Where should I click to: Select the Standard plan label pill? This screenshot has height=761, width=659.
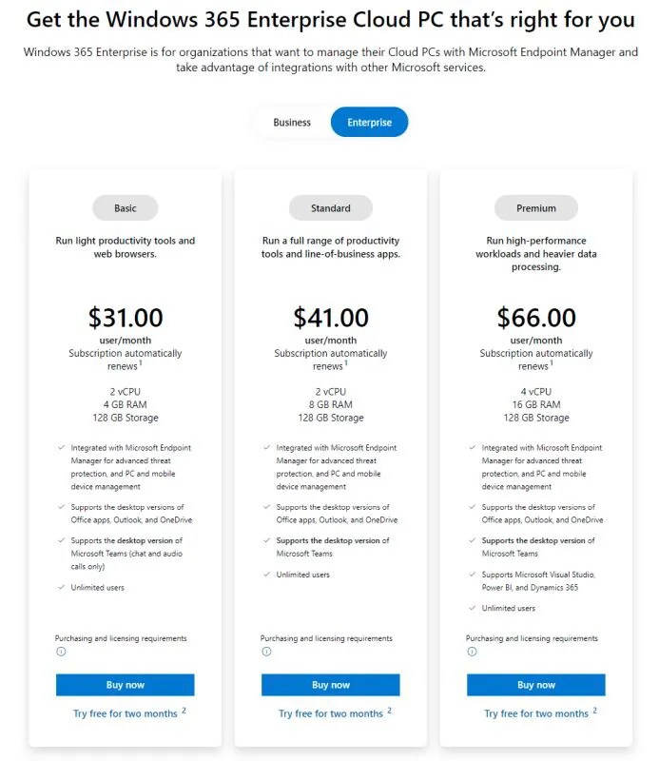point(331,208)
